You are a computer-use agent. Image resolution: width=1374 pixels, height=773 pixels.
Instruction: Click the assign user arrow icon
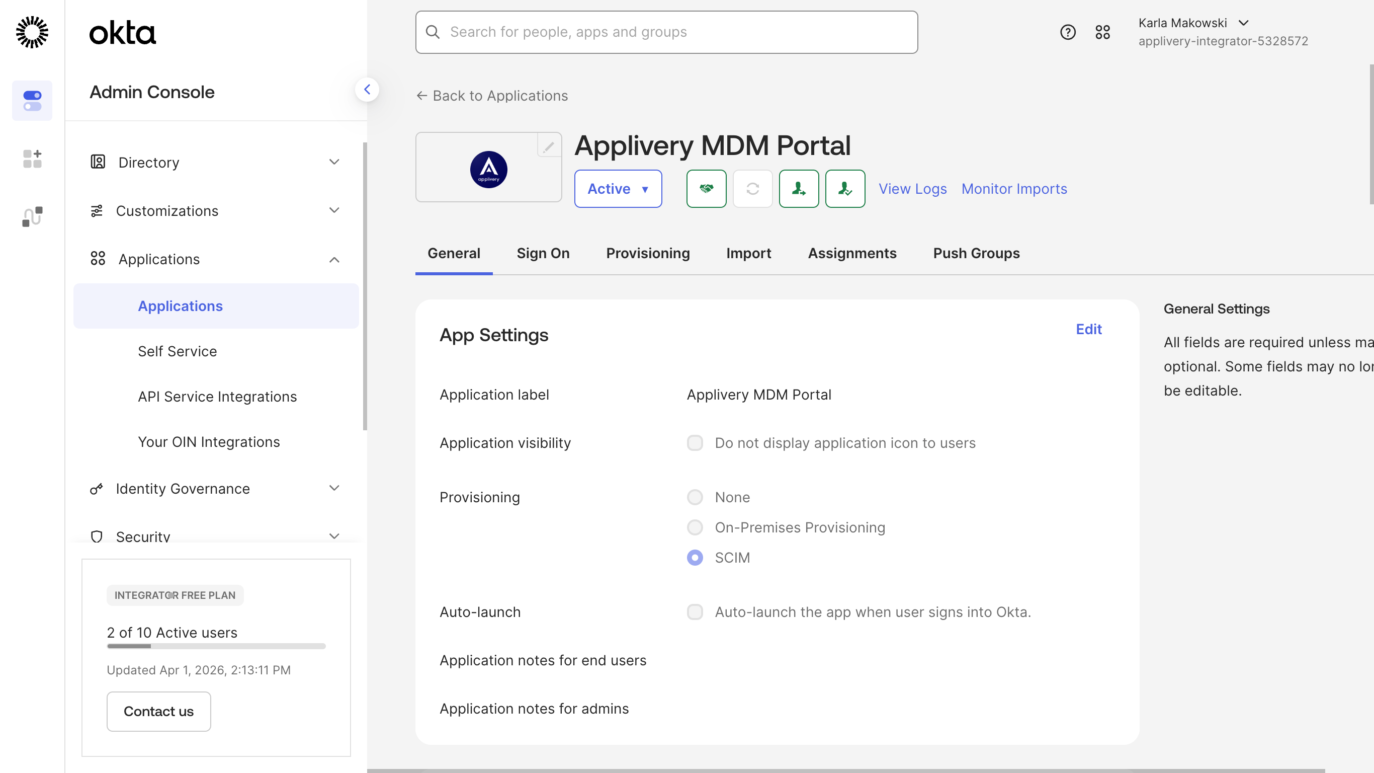tap(799, 188)
